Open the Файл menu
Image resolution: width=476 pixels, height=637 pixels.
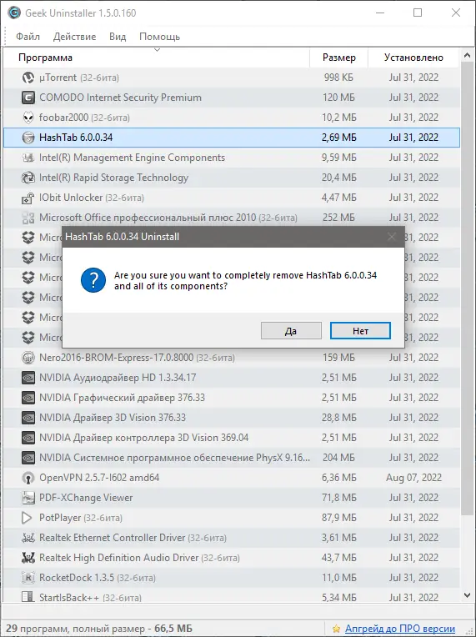tap(28, 37)
